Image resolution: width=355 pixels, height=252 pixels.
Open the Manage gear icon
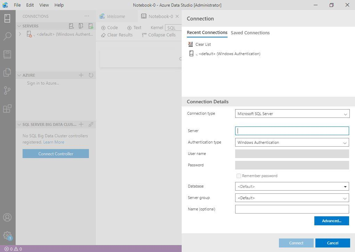tap(7, 235)
